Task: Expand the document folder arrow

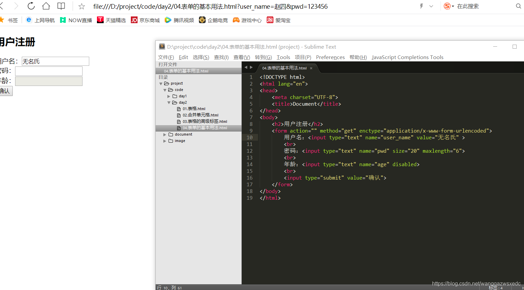Action: click(x=165, y=135)
